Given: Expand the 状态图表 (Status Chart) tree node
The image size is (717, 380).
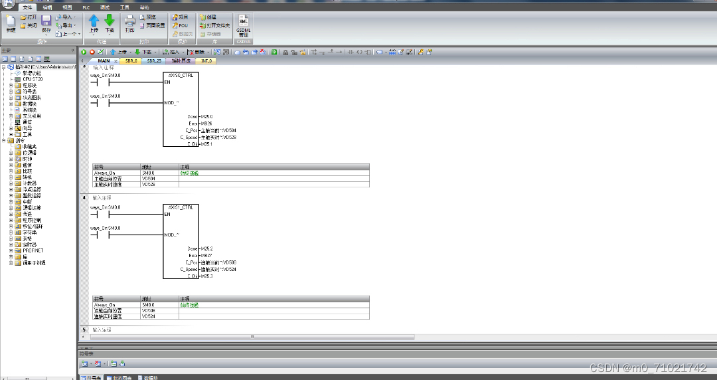Looking at the screenshot, I should [x=11, y=98].
